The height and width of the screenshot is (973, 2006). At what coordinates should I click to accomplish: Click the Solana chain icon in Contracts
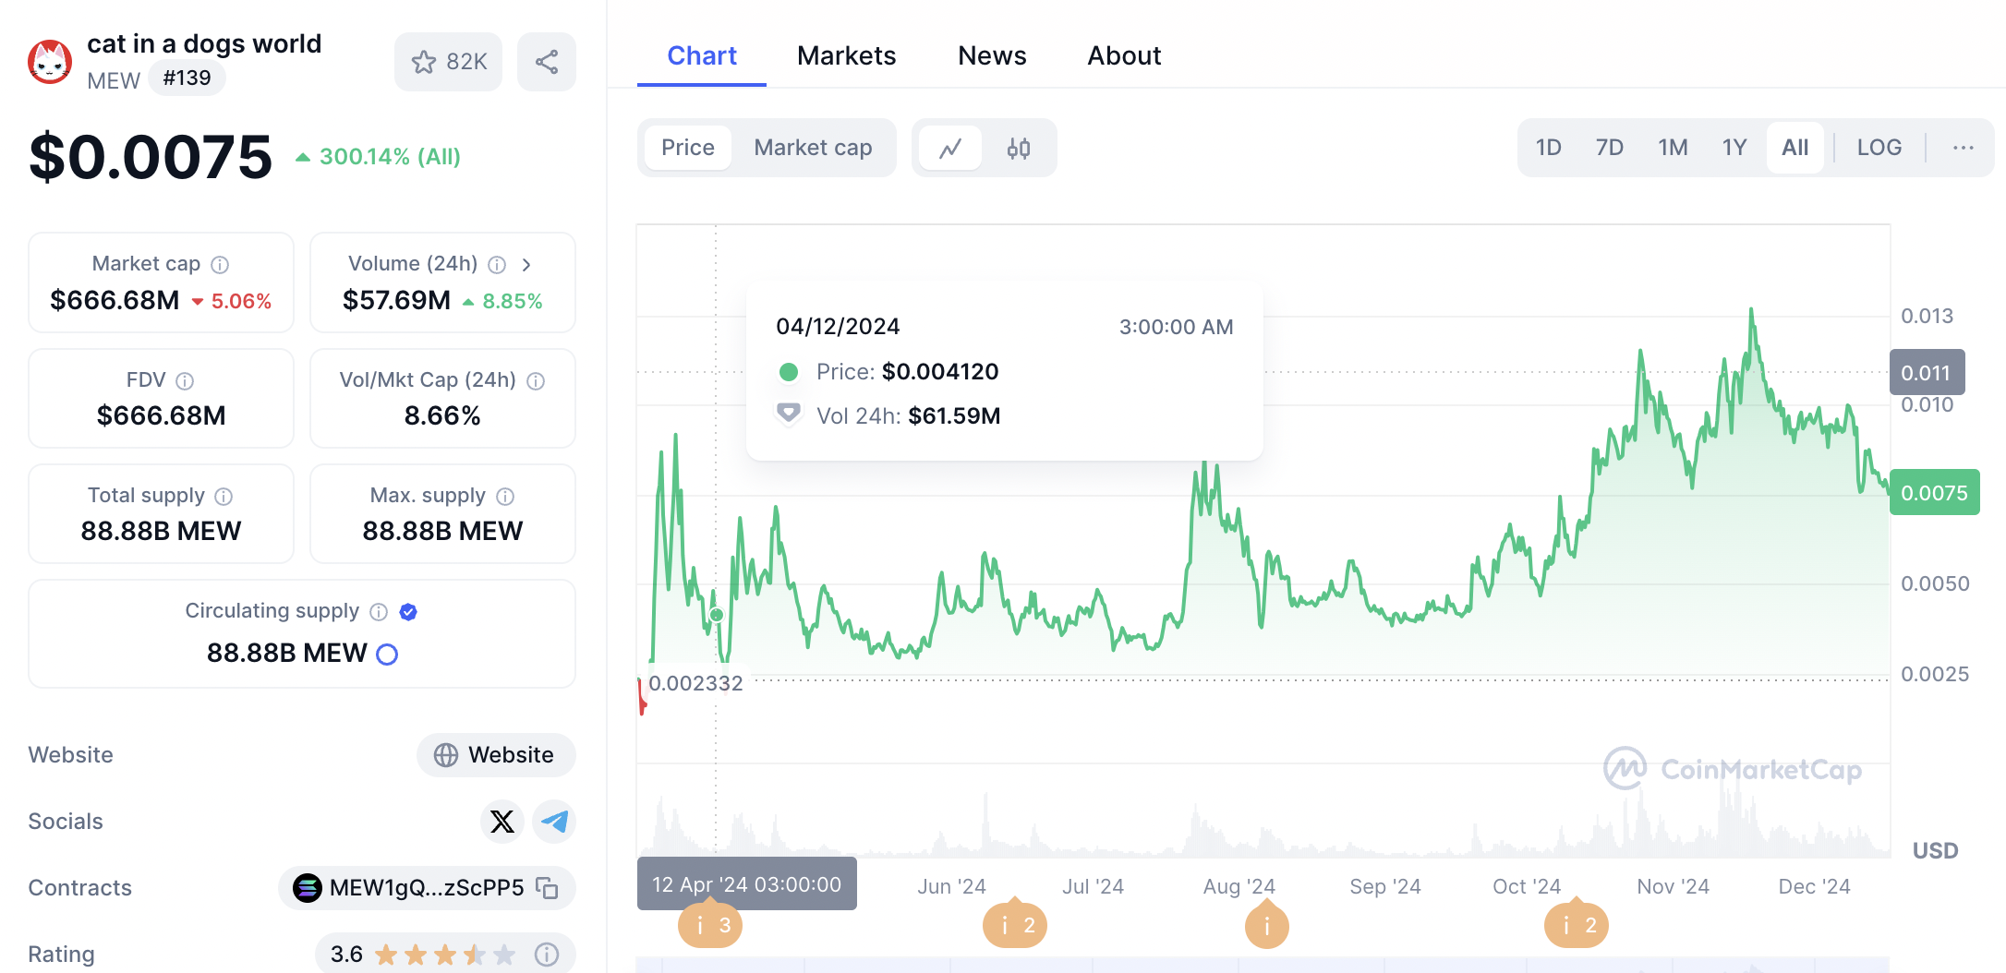point(307,888)
